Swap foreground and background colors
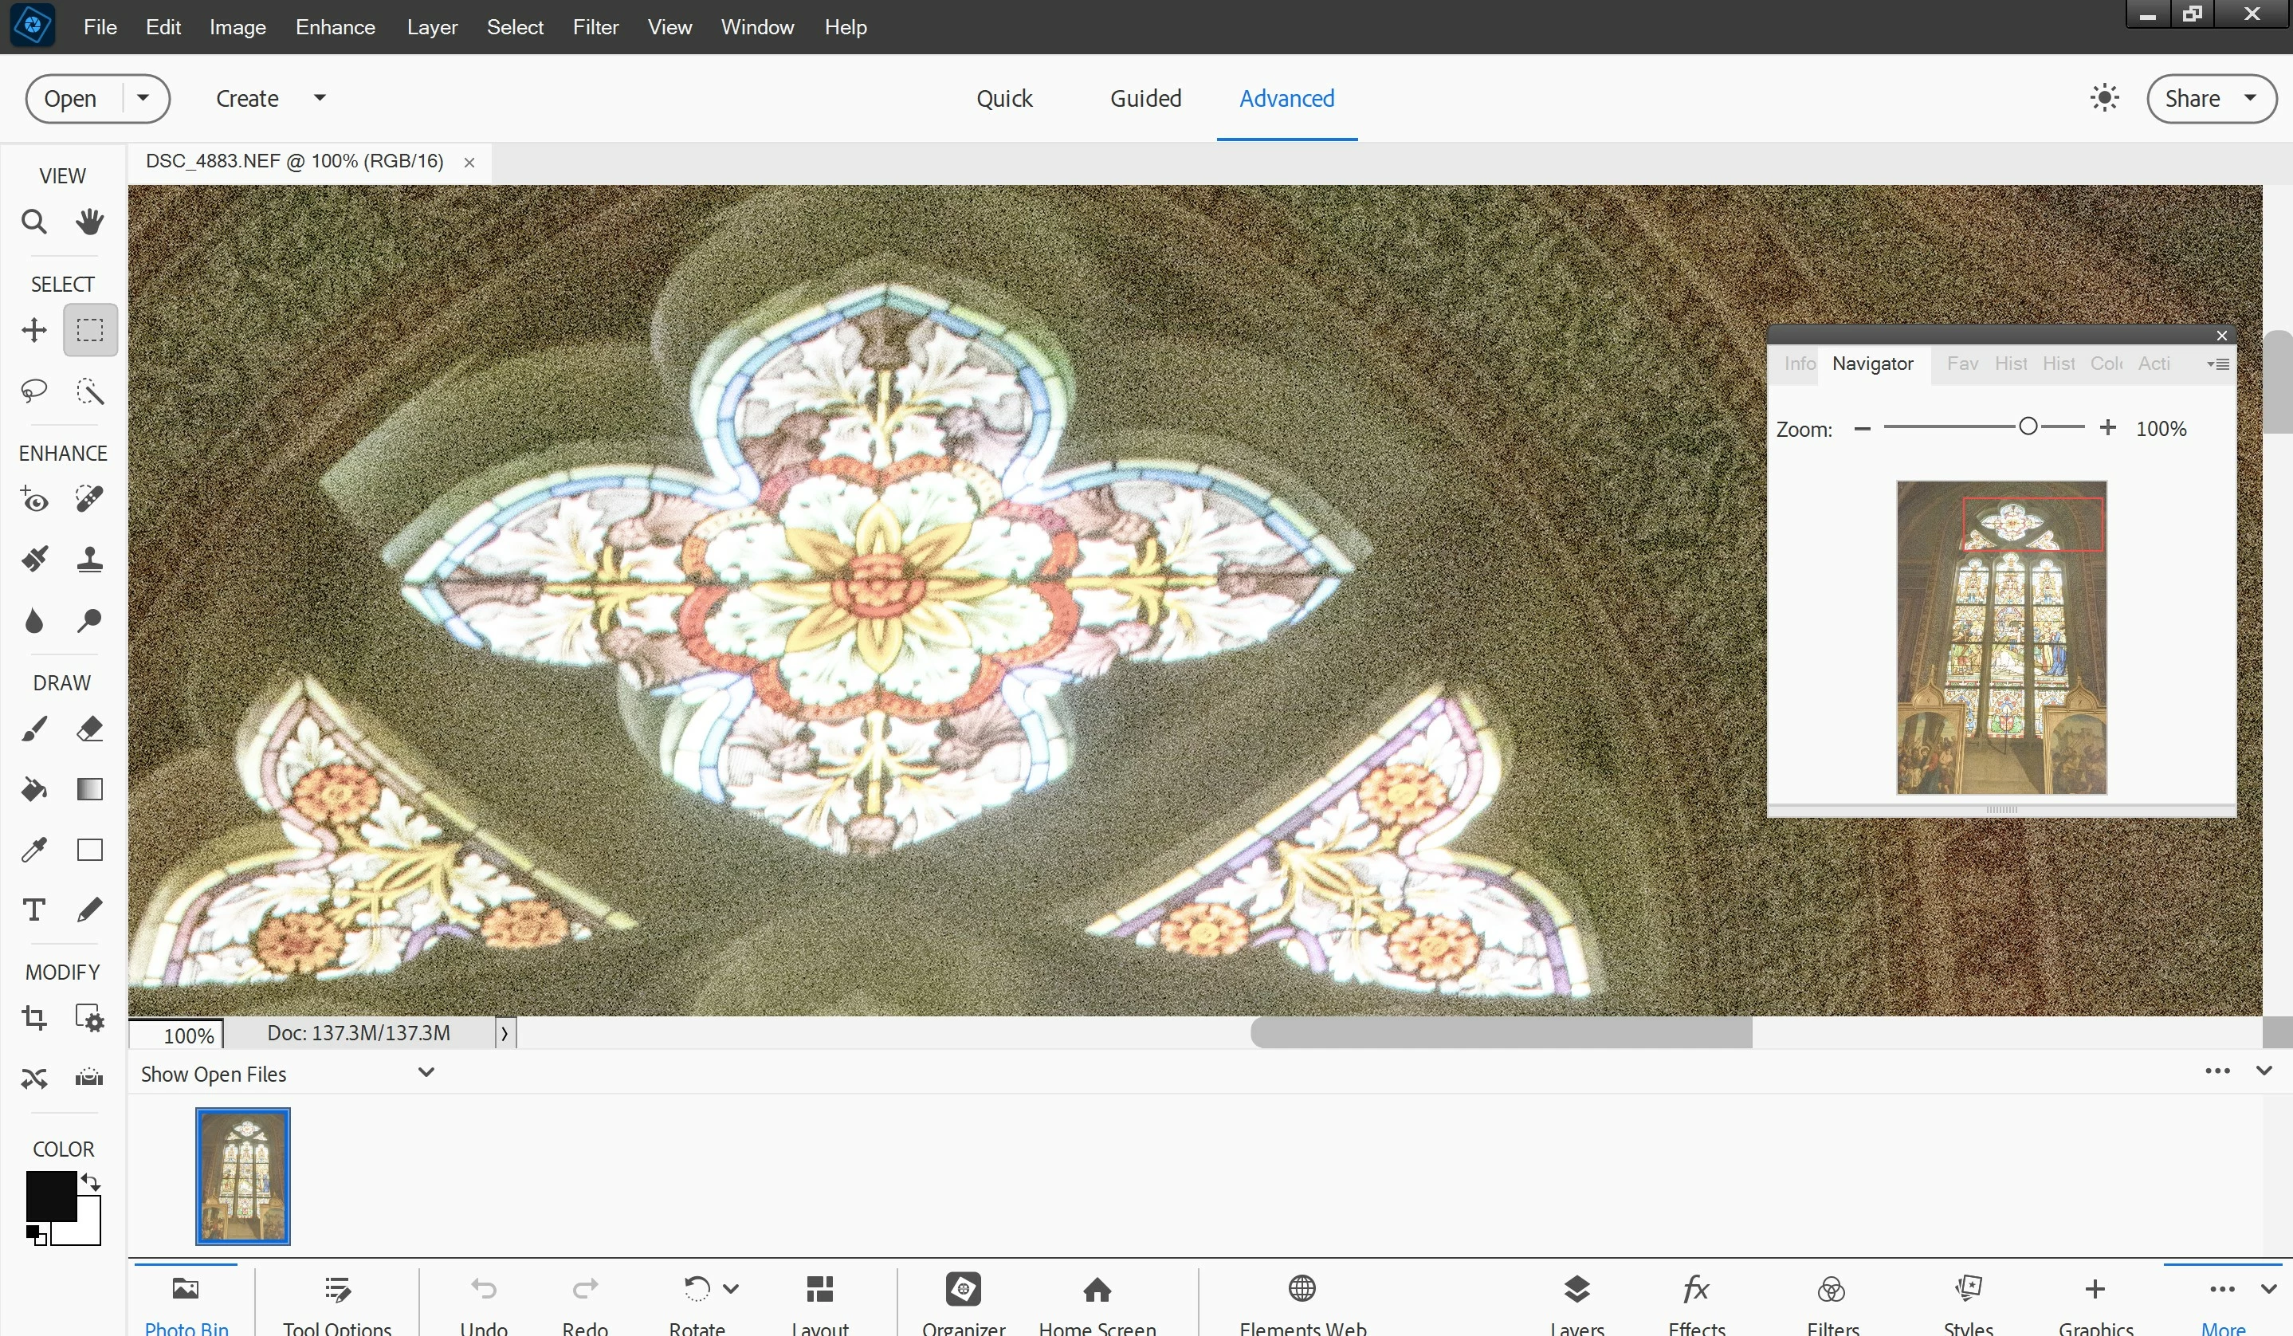2293x1336 pixels. 91,1181
